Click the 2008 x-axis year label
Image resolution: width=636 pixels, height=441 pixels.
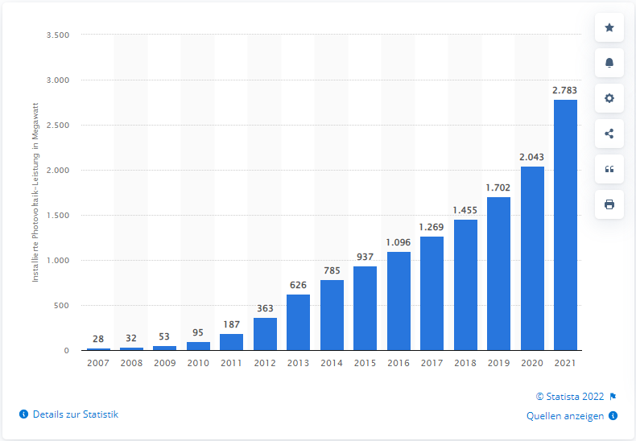[131, 363]
